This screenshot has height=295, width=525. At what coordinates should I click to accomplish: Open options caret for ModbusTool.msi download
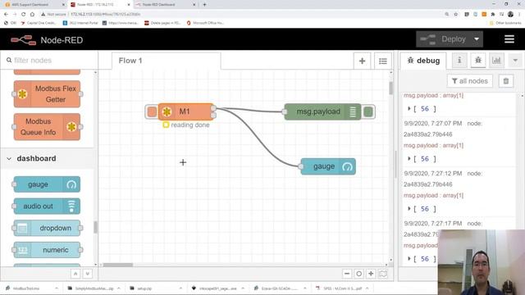pyautogui.click(x=57, y=288)
